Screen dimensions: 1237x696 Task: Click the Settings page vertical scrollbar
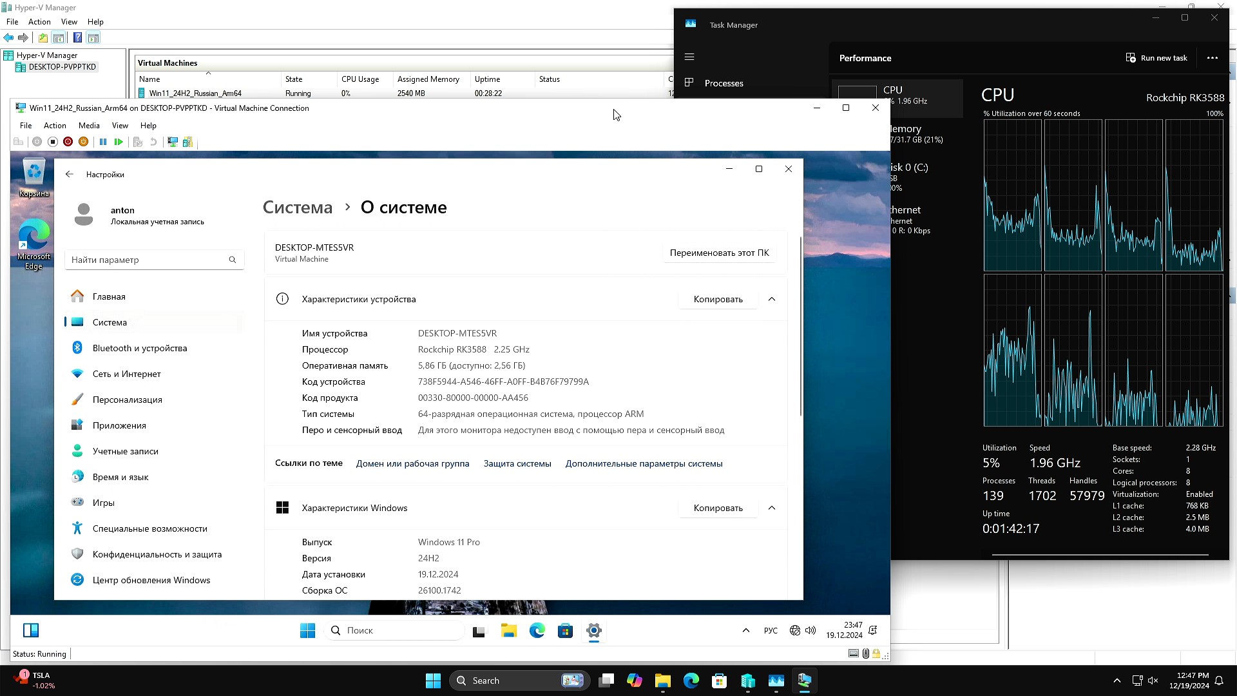tap(801, 325)
